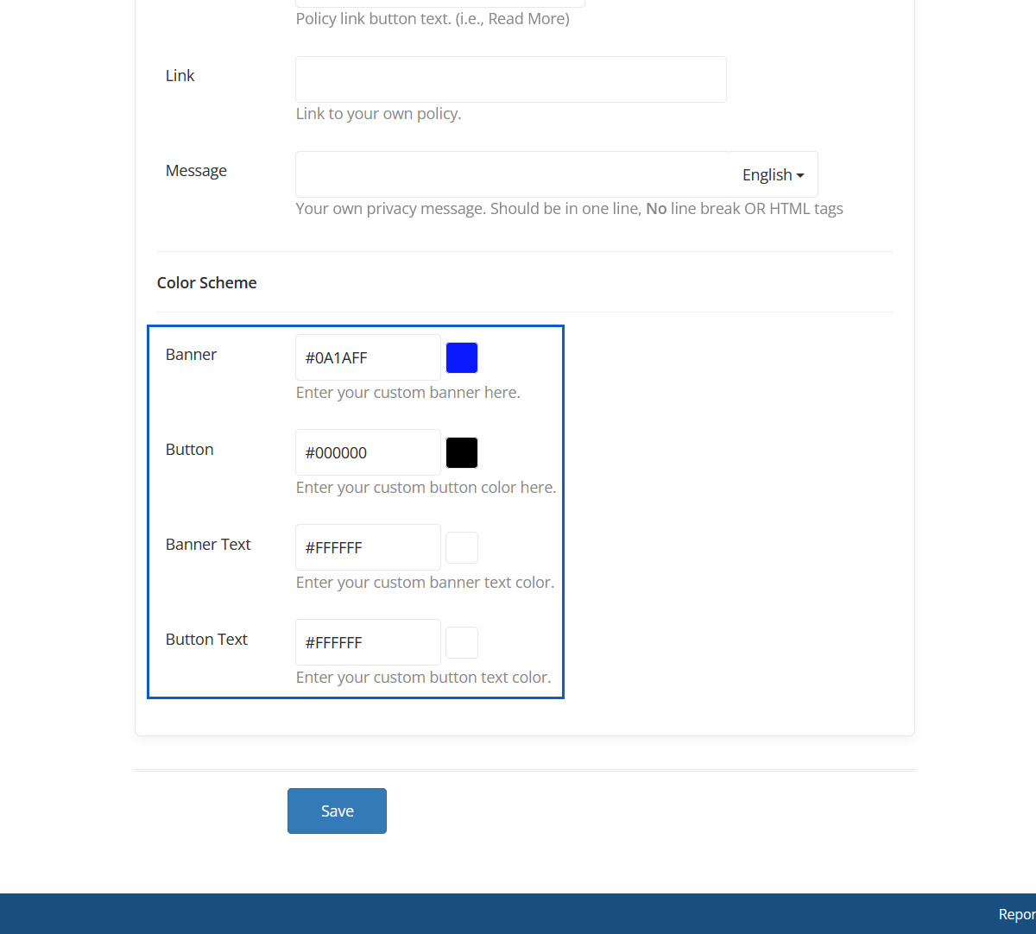1036x934 pixels.
Task: Click the Banner hex field showing #0A1AFF
Action: pos(368,357)
